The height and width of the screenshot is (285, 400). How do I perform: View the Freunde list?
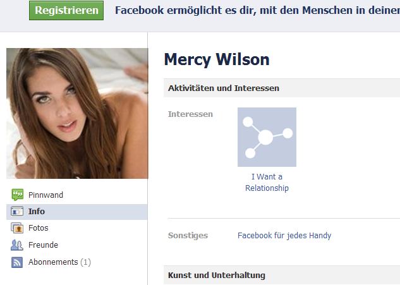(x=43, y=245)
